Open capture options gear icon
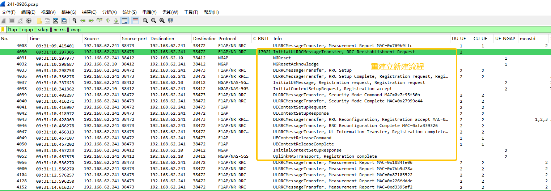This screenshot has height=191, width=551. coord(29,21)
